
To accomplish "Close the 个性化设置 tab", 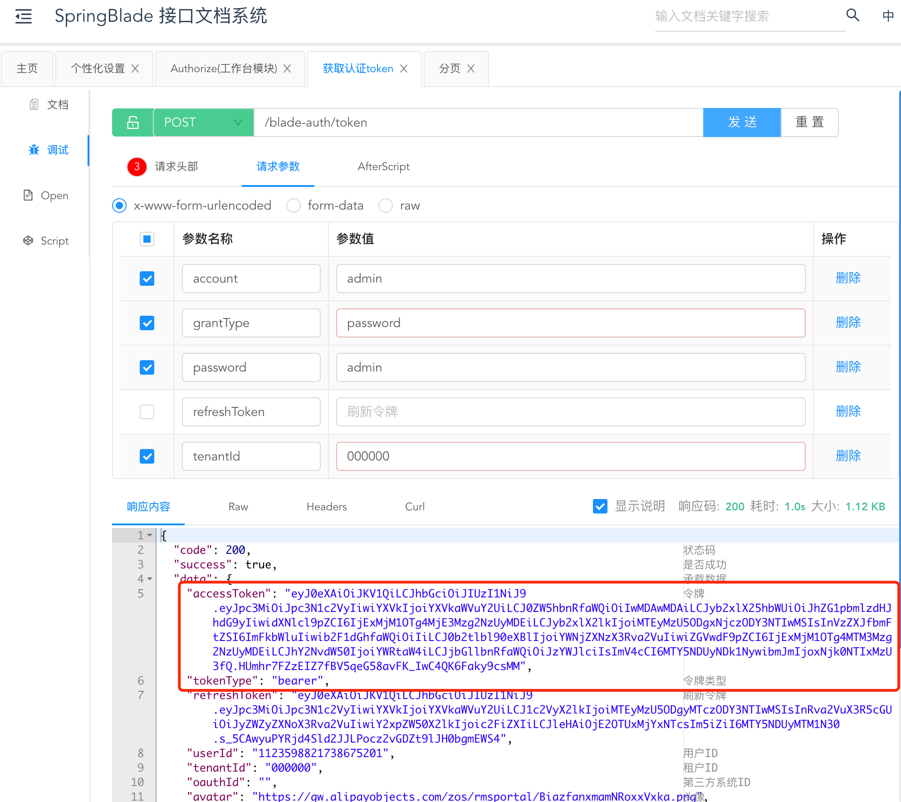I will pos(135,68).
